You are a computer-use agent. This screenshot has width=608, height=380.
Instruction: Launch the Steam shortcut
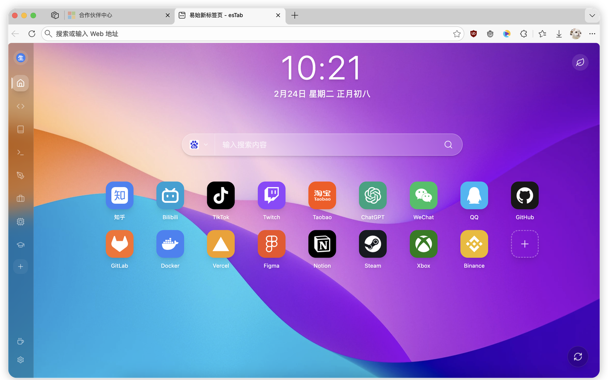point(373,244)
